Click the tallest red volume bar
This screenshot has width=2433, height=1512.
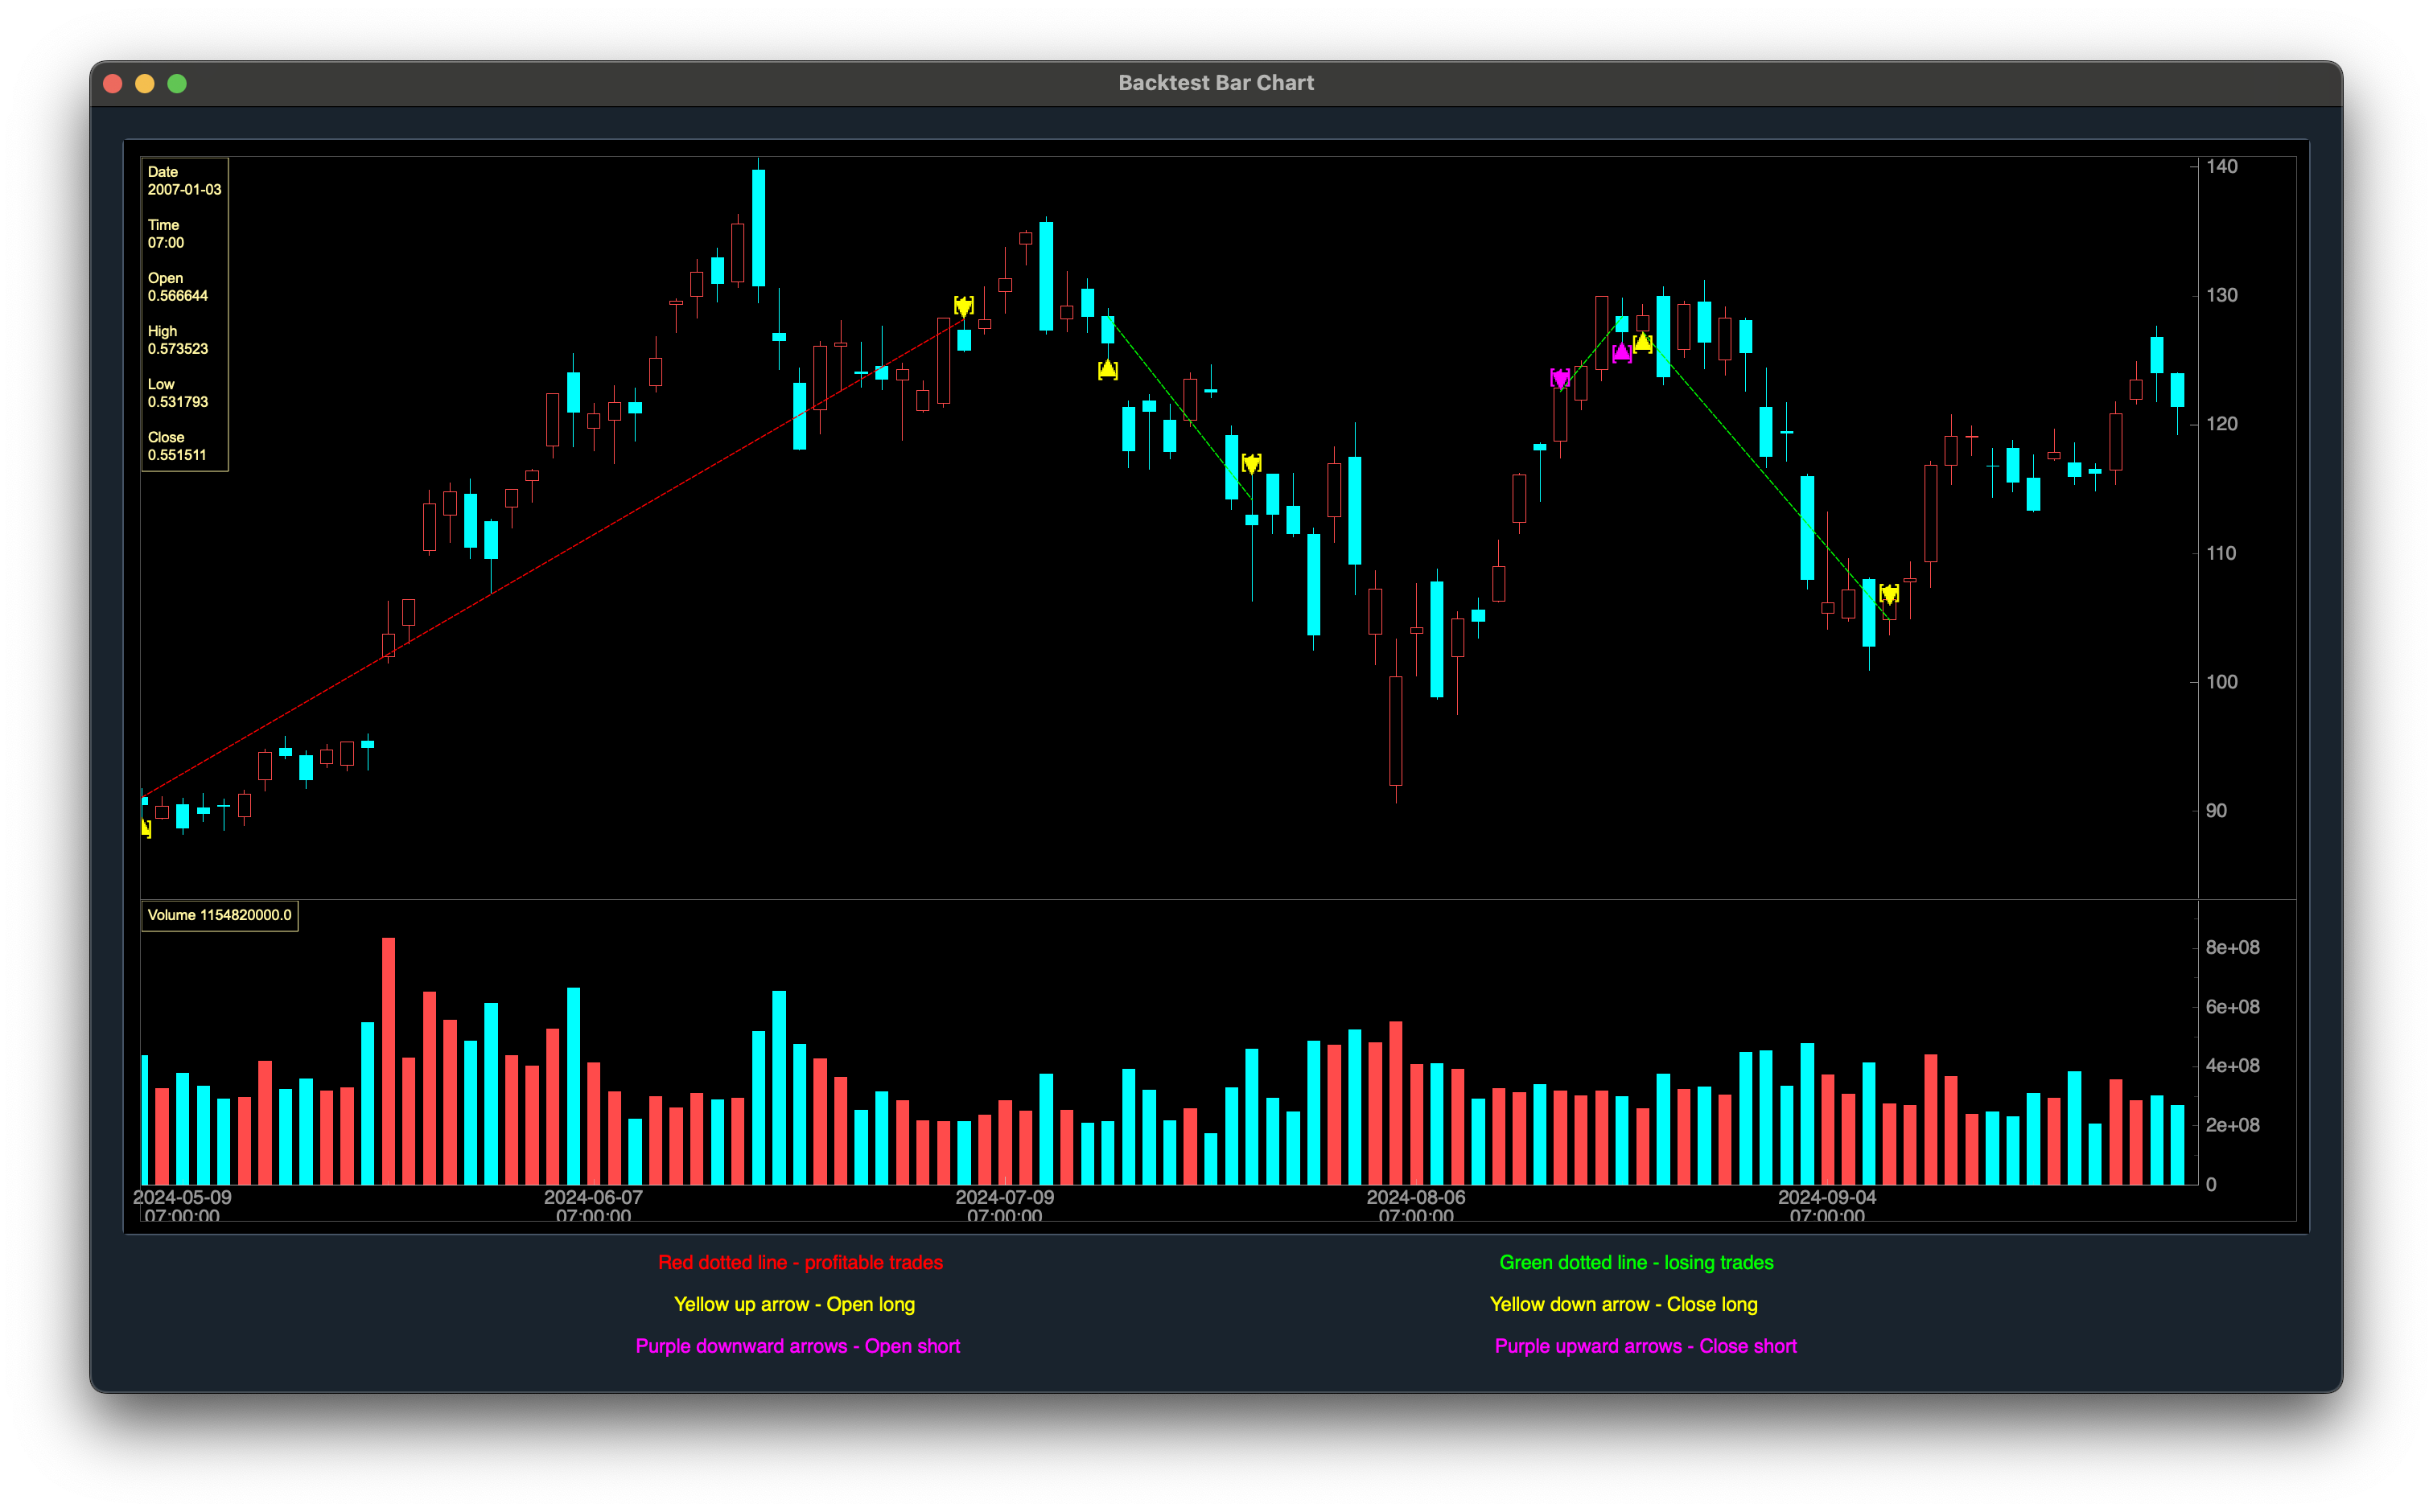pyautogui.click(x=388, y=1060)
